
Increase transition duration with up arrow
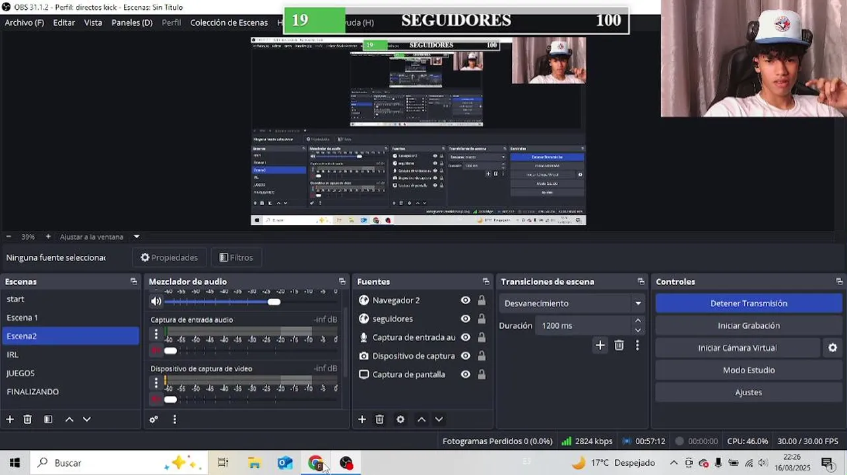click(x=638, y=321)
